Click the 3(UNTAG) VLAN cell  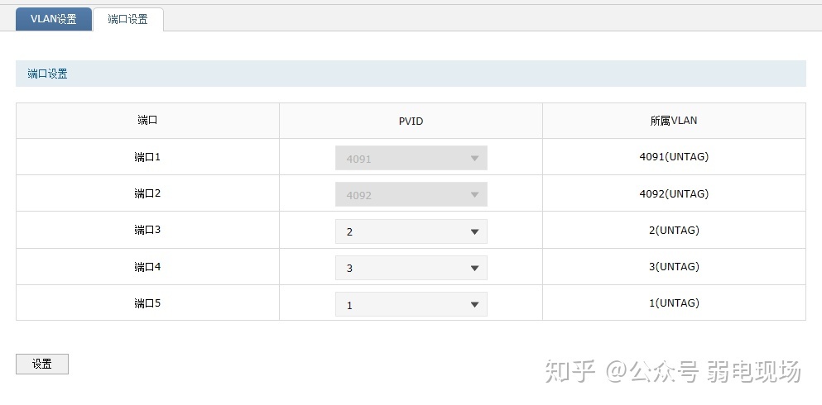674,267
